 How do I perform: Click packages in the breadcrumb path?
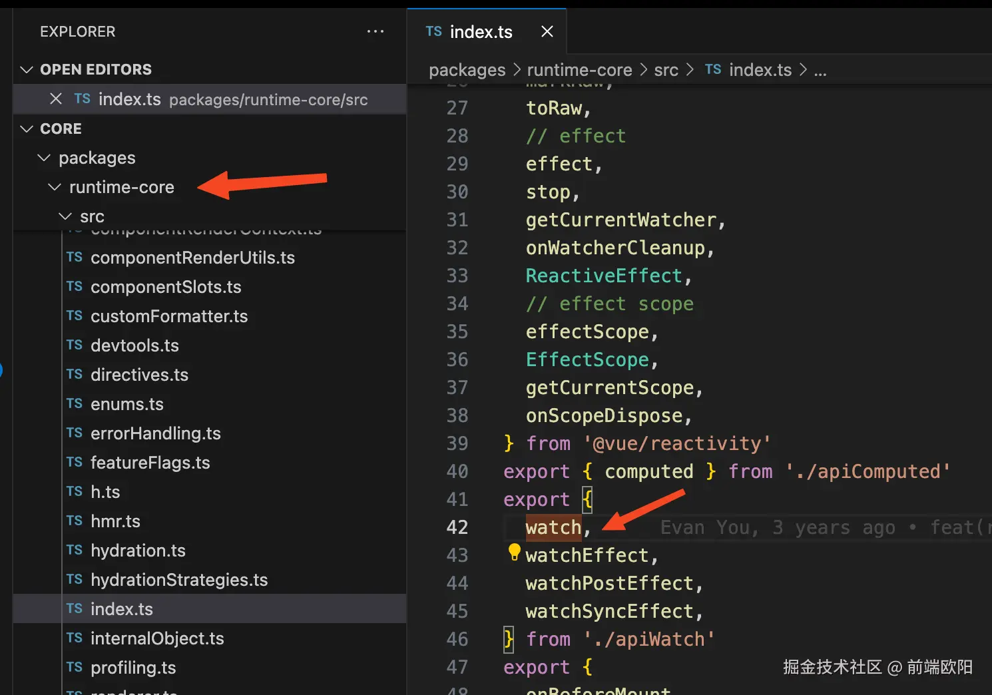pos(467,70)
